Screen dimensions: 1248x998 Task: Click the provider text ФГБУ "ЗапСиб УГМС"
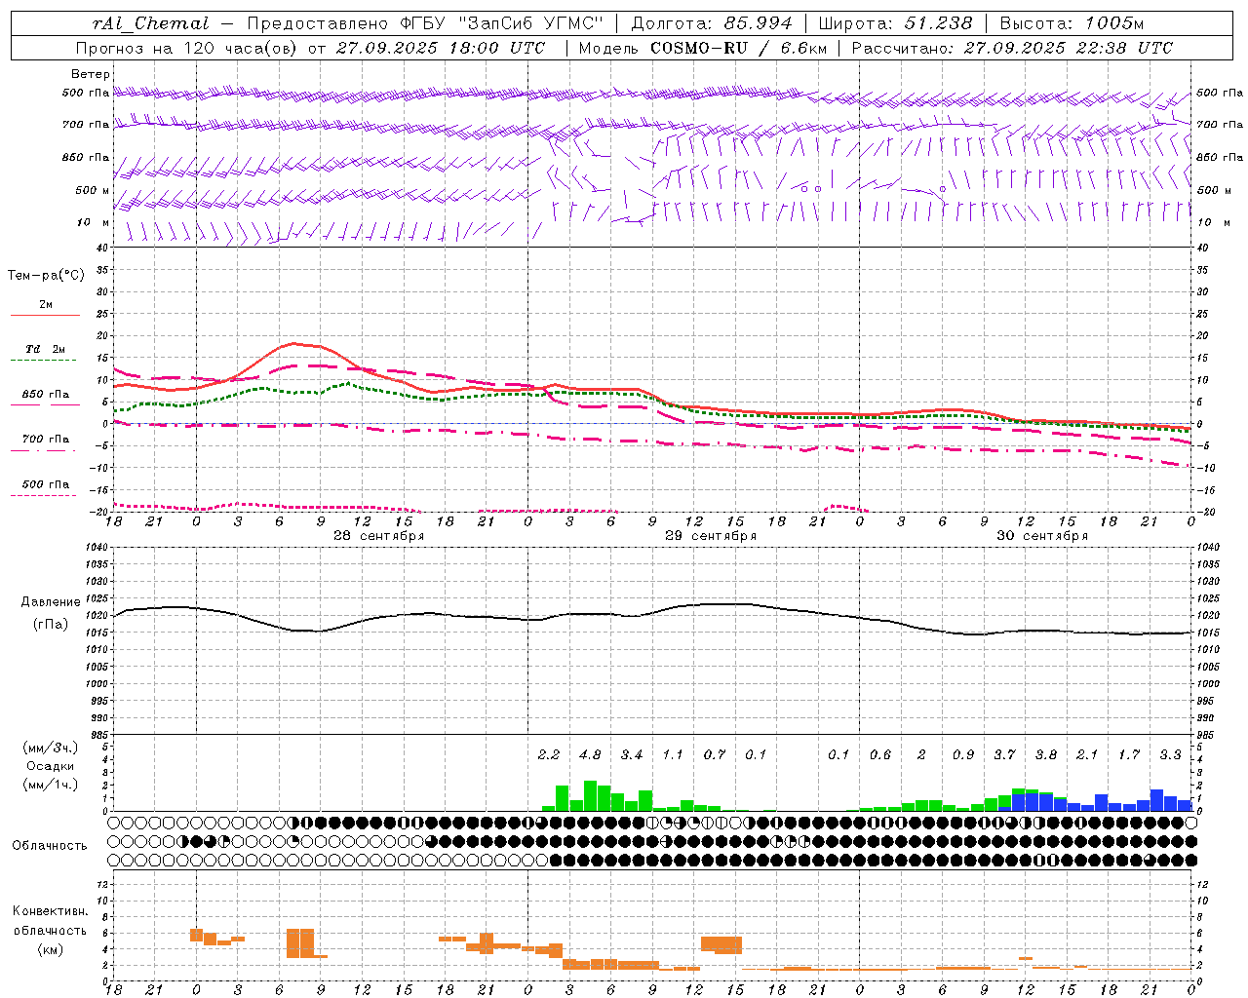pos(502,23)
